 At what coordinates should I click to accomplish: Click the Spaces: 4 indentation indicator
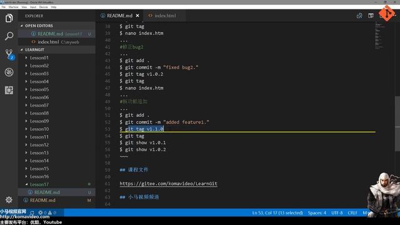(317, 212)
